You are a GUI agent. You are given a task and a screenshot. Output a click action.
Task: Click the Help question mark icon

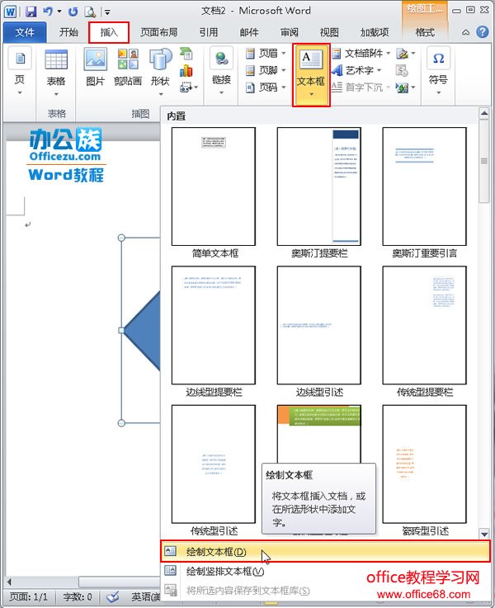click(482, 32)
